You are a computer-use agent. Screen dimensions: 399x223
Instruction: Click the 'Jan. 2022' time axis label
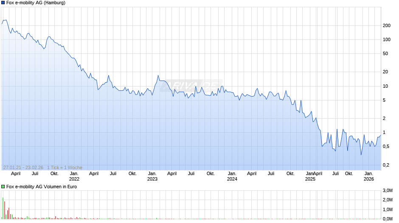tap(74, 176)
